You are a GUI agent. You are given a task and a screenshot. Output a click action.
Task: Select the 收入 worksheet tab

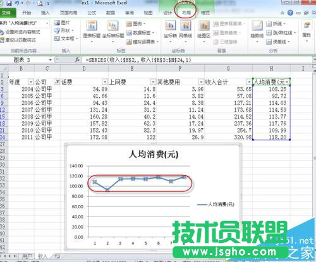coord(43,256)
